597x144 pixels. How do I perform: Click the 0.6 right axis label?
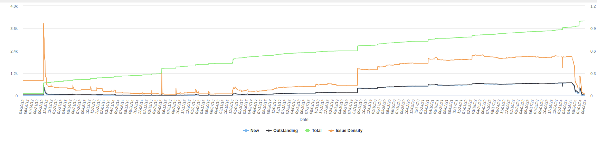[593, 51]
